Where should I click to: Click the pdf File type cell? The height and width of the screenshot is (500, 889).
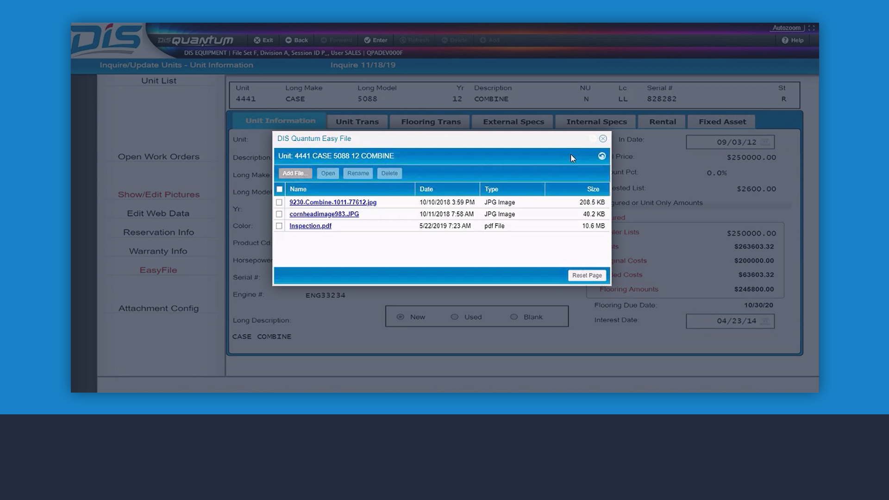point(495,226)
